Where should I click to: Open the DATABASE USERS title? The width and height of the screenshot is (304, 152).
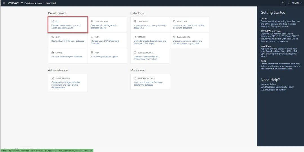[x=62, y=78]
